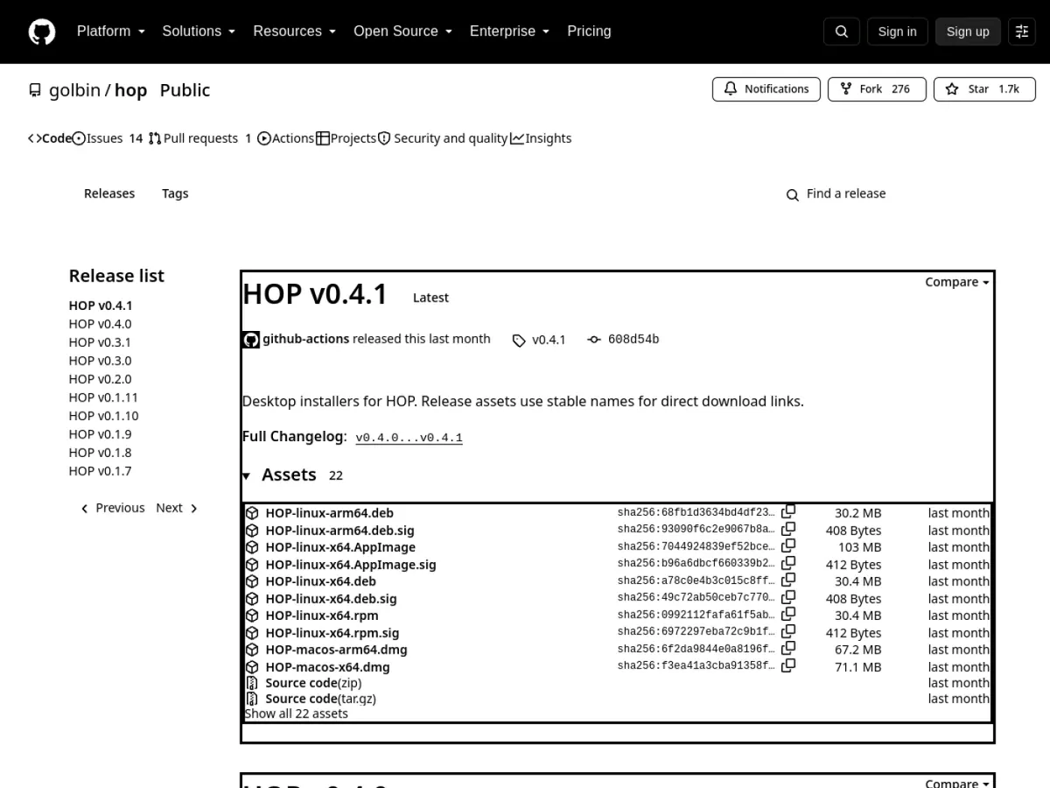Open the Platform dropdown menu
Viewport: 1050px width, 788px height.
(x=110, y=31)
